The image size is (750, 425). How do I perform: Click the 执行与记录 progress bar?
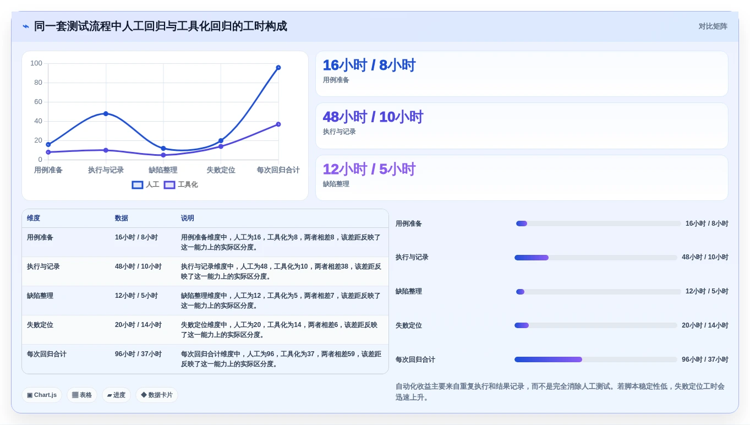click(x=596, y=258)
